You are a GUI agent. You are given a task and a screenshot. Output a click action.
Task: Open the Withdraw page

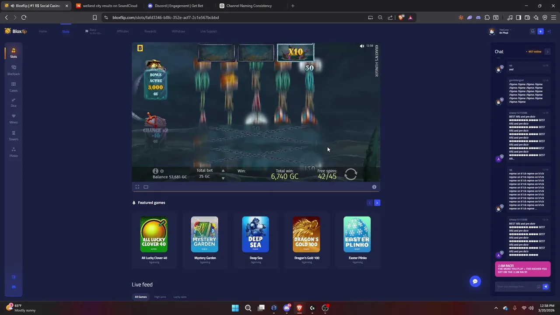178,31
